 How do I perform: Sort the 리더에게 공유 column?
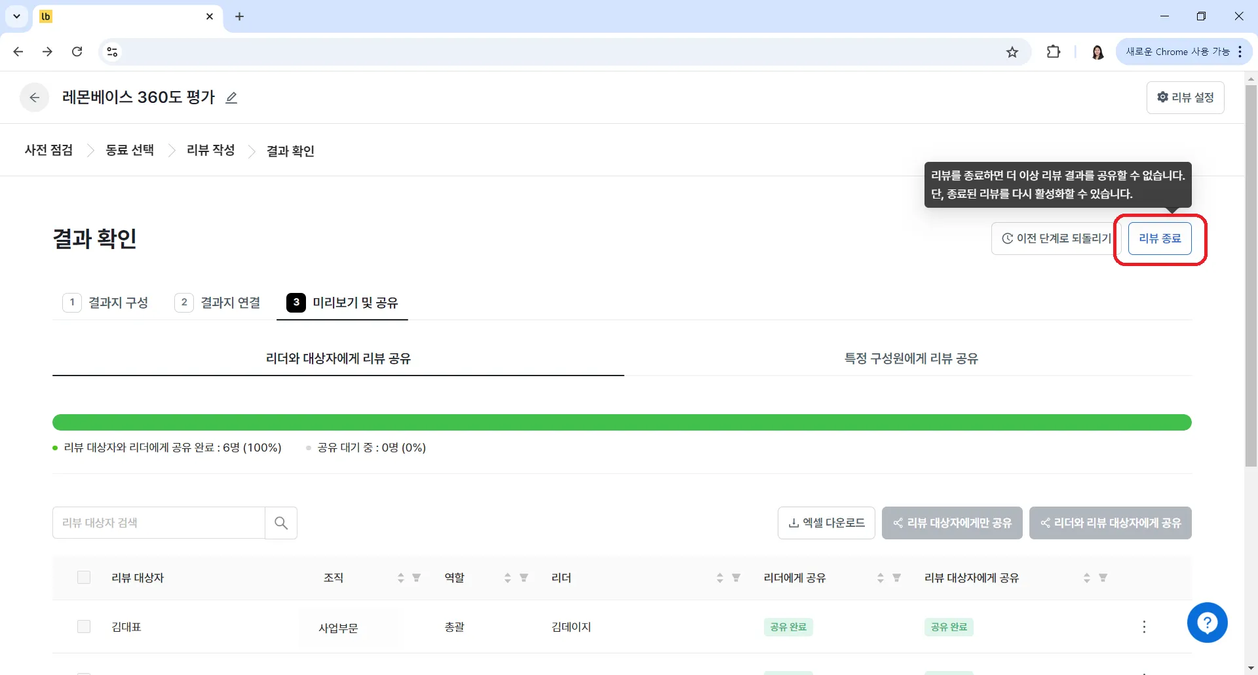[881, 578]
